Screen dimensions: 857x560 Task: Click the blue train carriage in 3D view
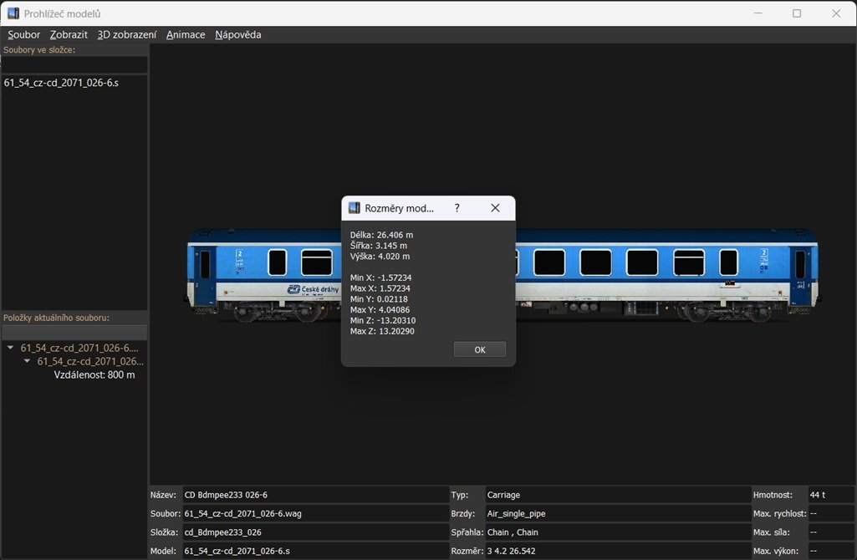point(666,275)
